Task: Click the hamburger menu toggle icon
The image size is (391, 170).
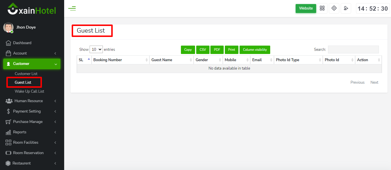Action: (72, 8)
